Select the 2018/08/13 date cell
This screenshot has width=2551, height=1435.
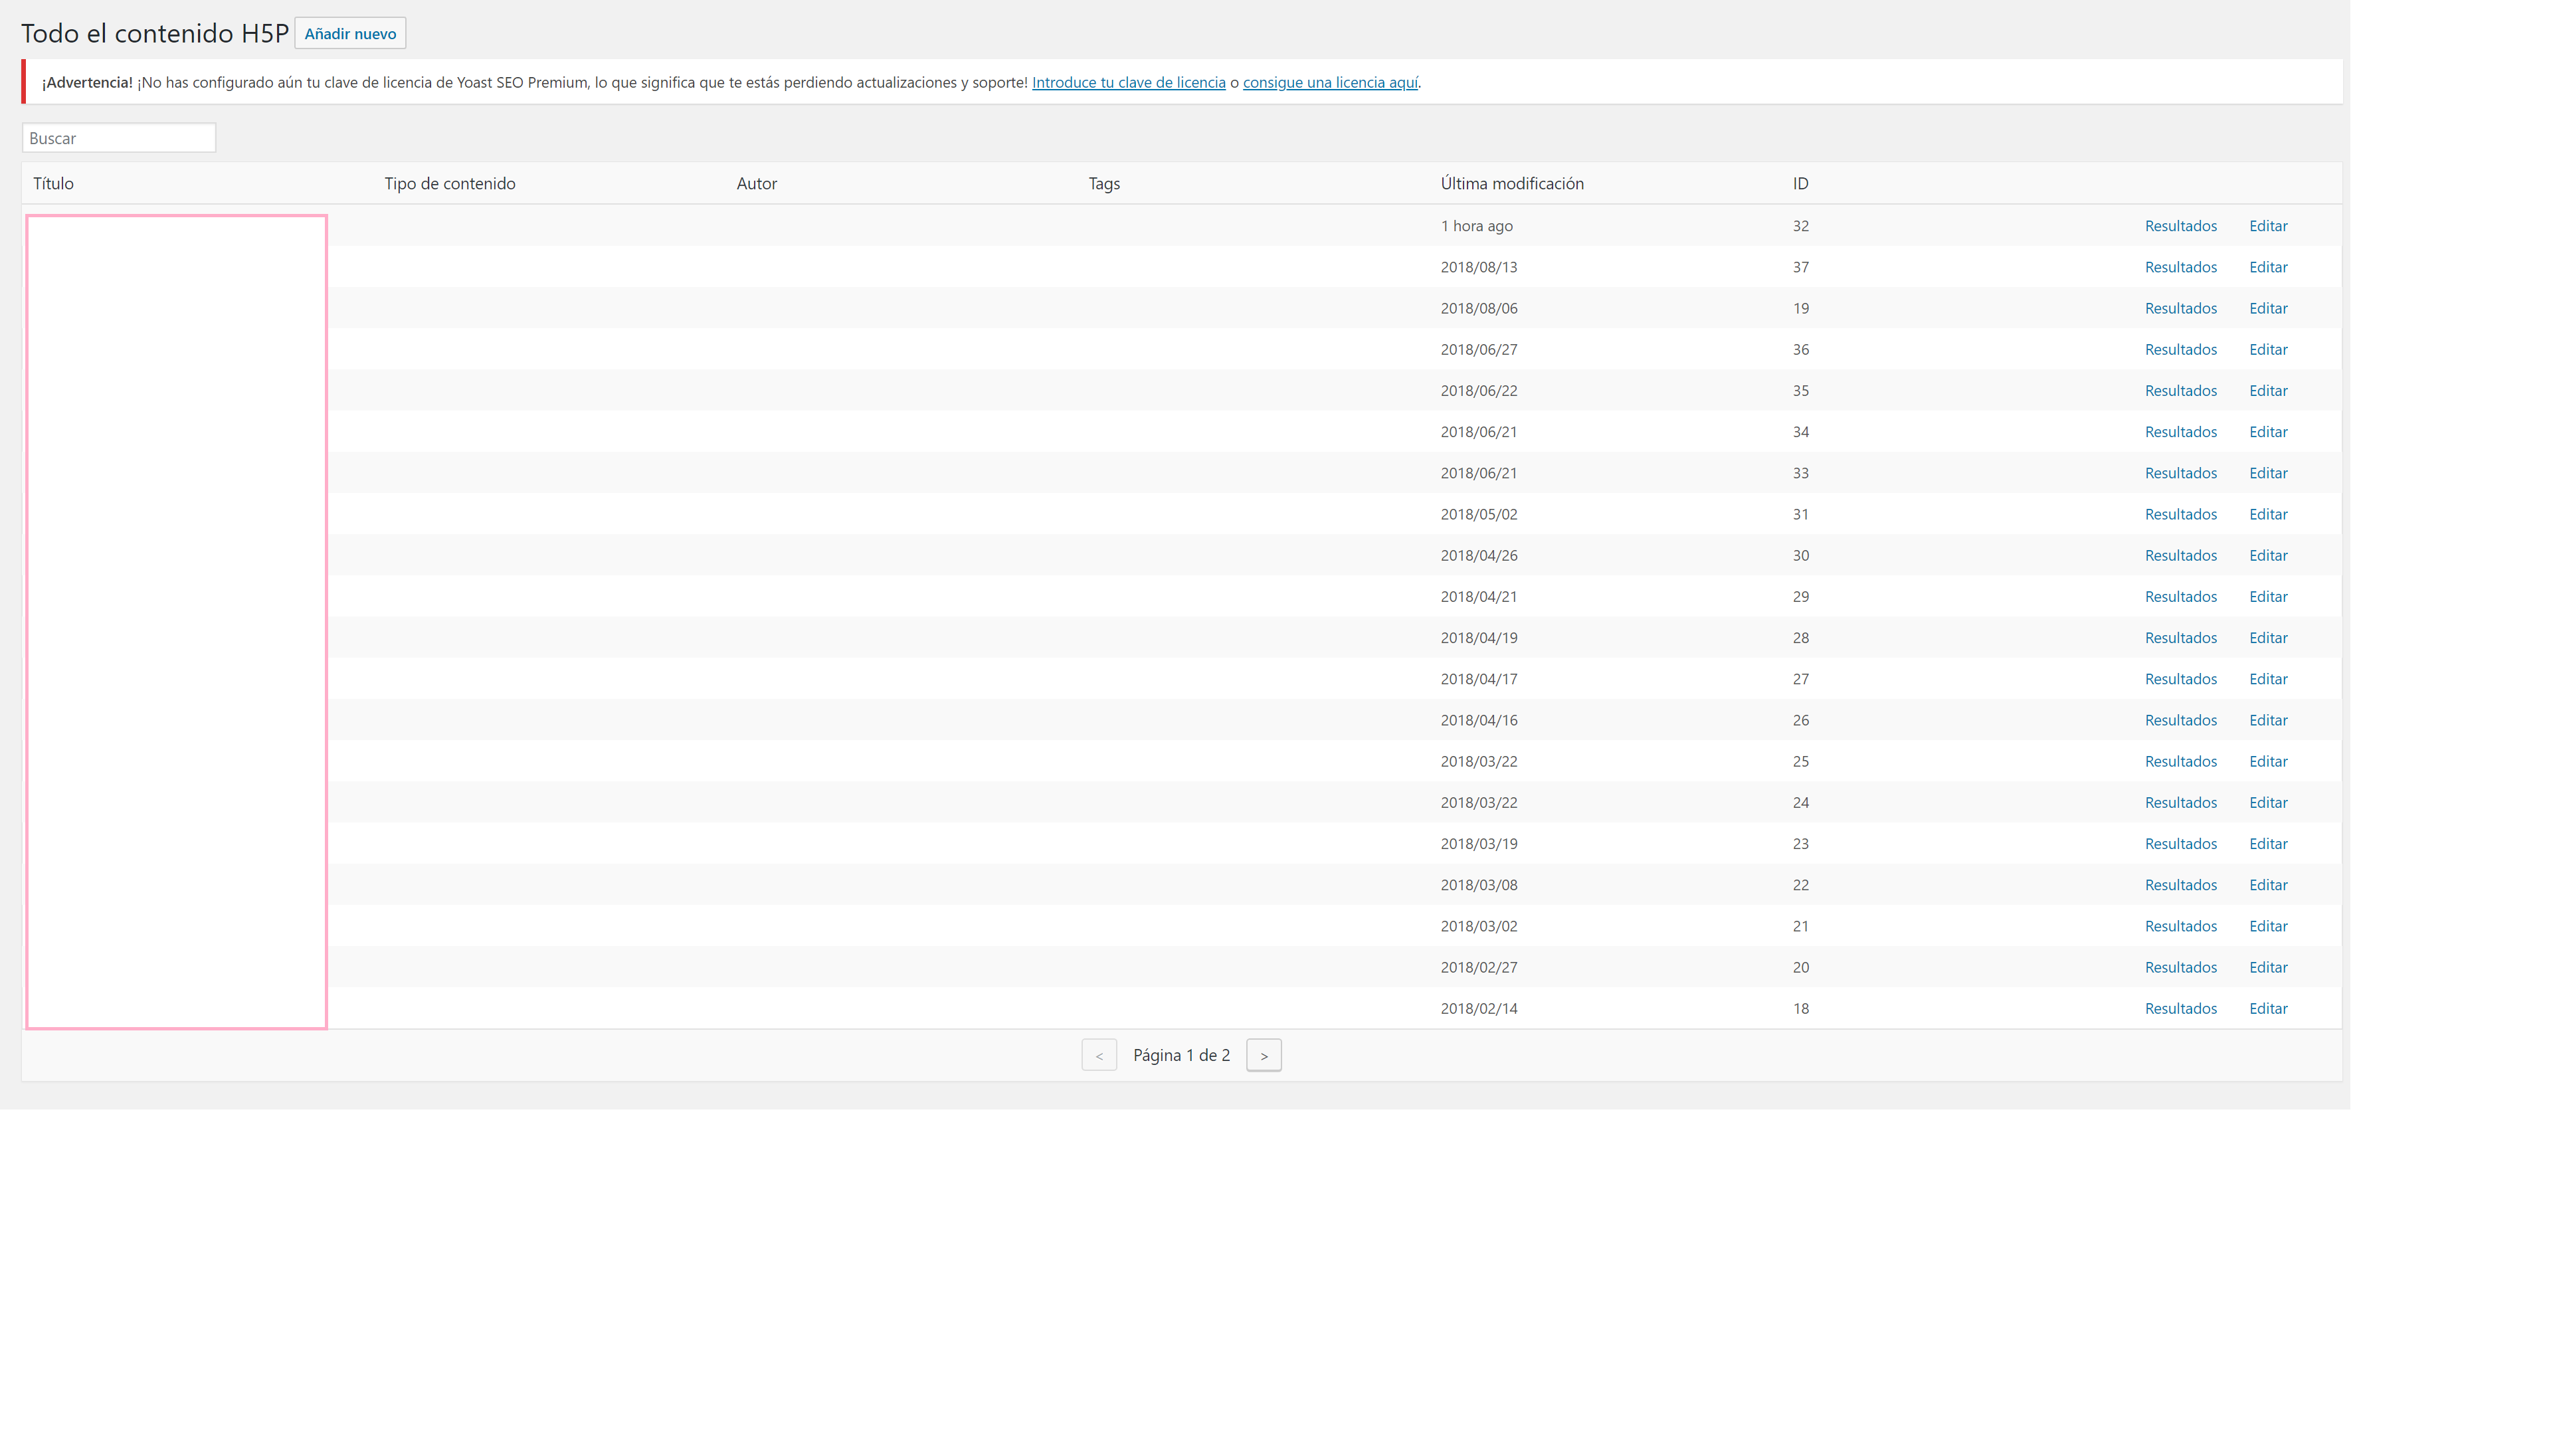pyautogui.click(x=1479, y=267)
